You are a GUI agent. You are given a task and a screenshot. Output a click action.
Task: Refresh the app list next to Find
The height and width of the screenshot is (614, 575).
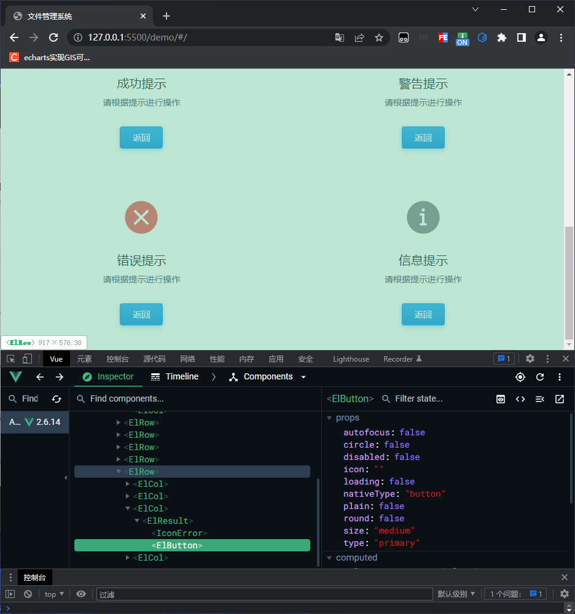pos(57,398)
